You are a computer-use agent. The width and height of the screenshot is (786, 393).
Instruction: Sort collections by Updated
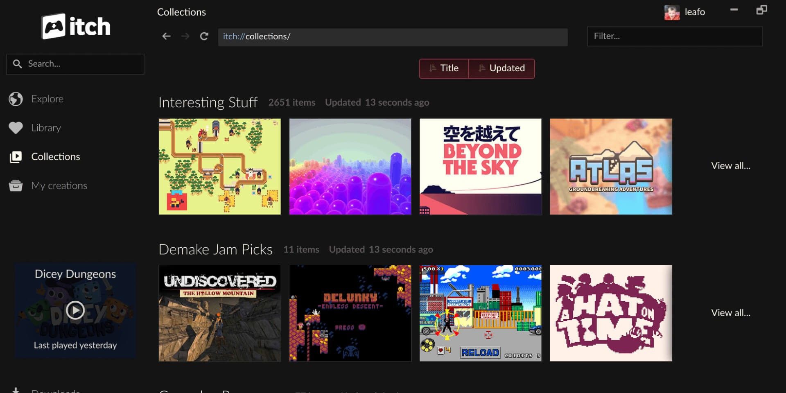click(501, 68)
